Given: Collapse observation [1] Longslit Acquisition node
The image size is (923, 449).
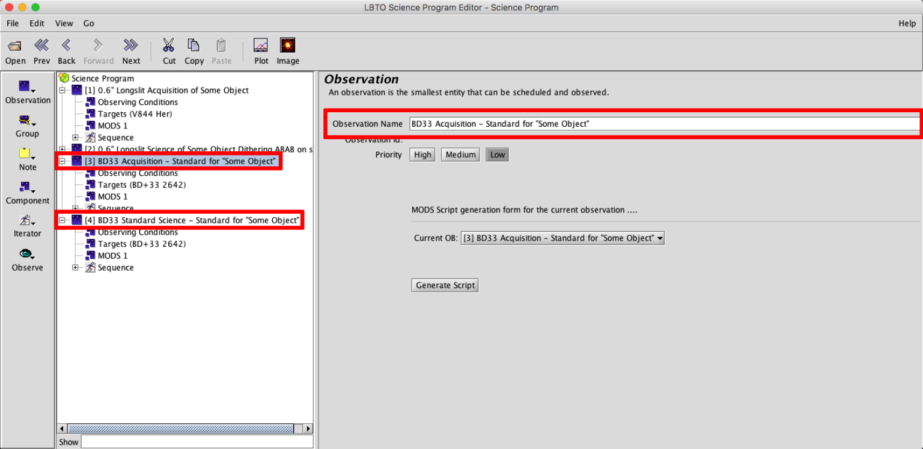Looking at the screenshot, I should point(62,90).
